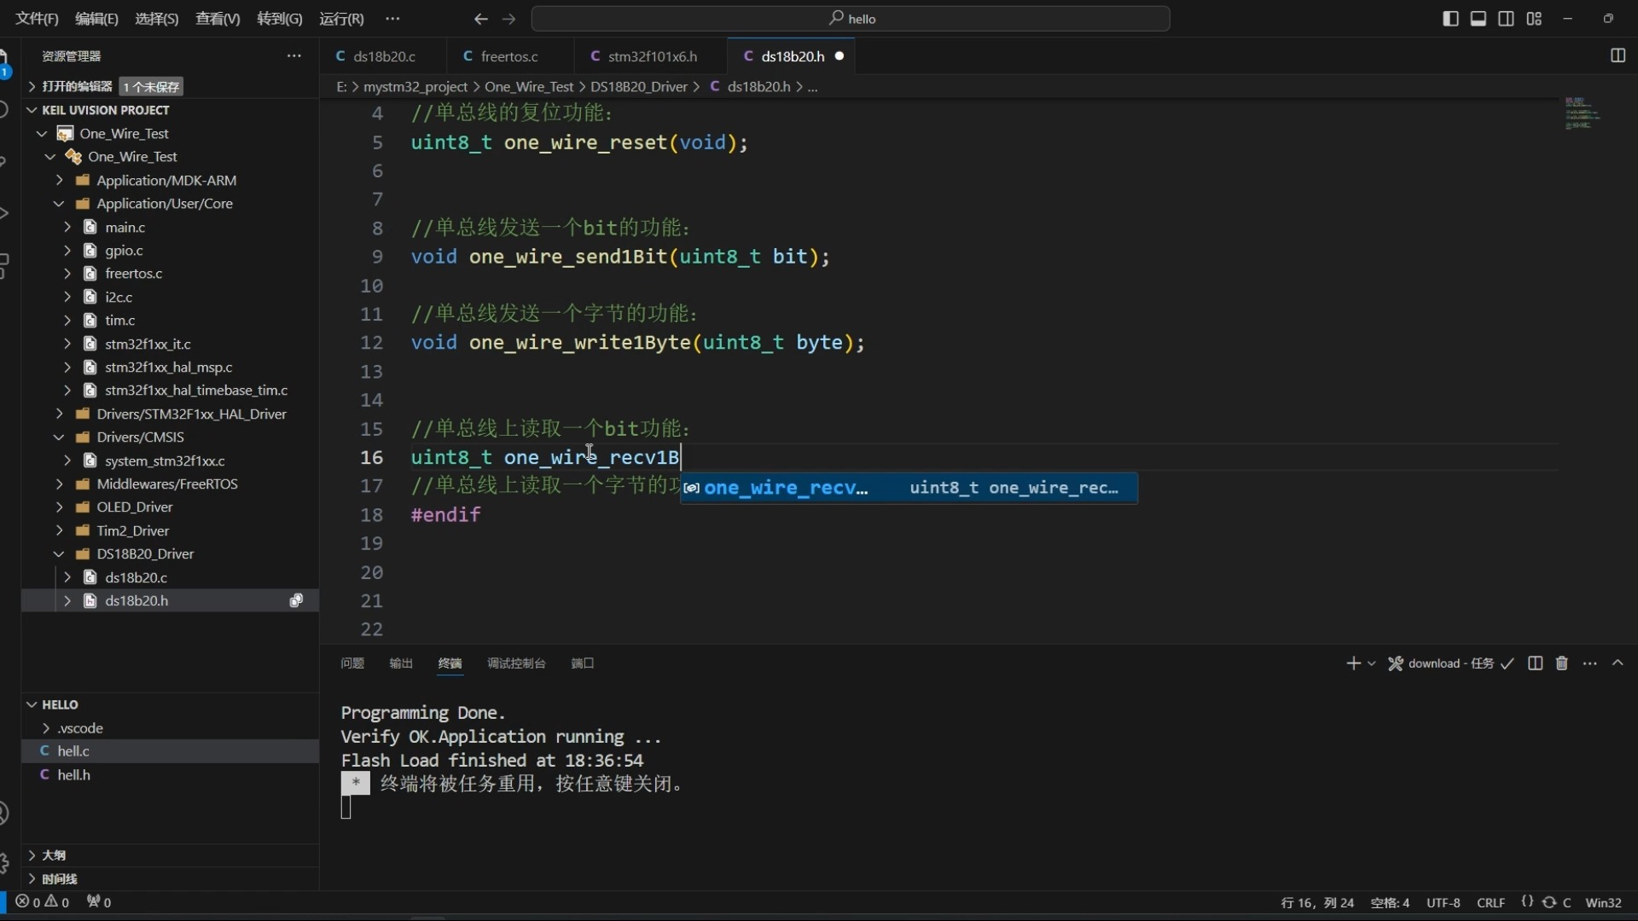
Task: Switch to the freertos.c tab
Action: [509, 56]
